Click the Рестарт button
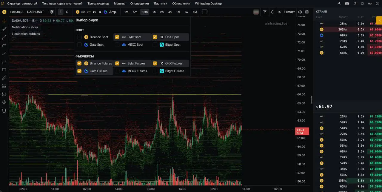This screenshot has width=382, height=192. pos(289,12)
